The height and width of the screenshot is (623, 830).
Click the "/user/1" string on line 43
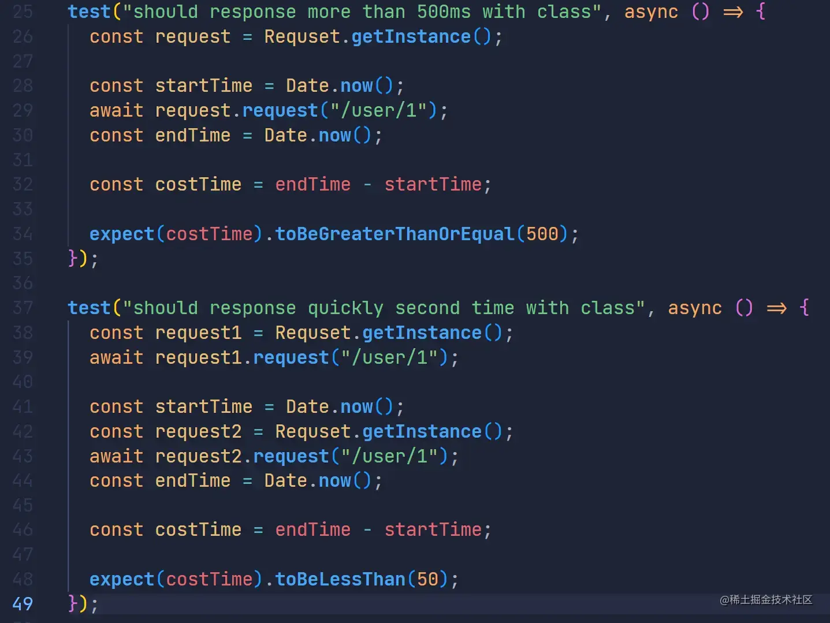click(389, 456)
